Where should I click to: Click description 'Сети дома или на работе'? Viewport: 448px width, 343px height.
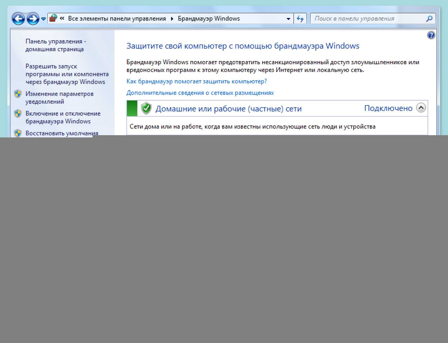(252, 126)
